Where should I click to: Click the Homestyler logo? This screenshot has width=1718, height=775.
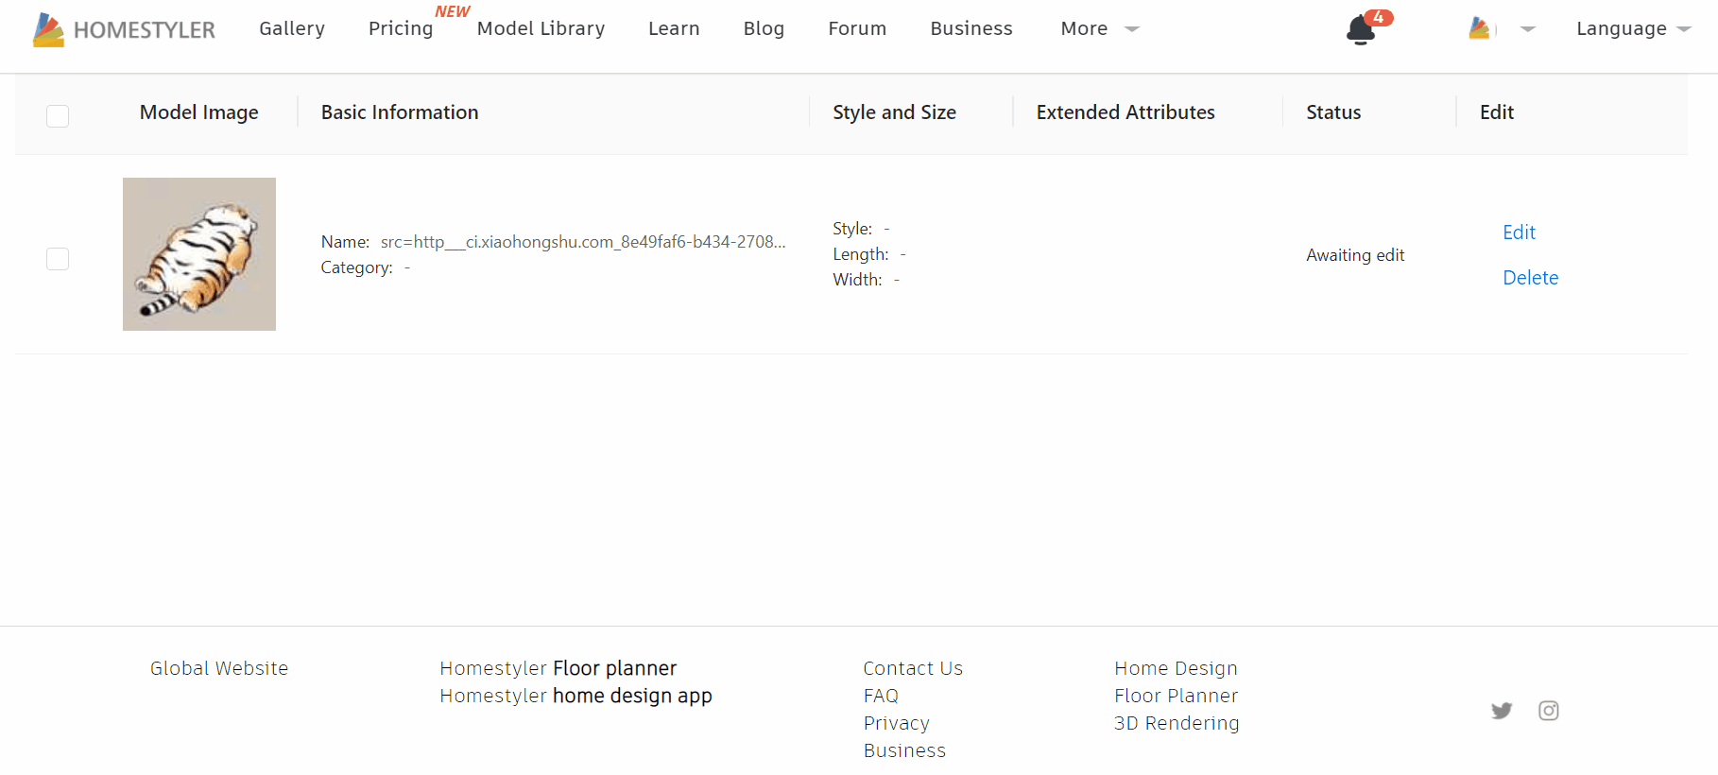point(124,29)
